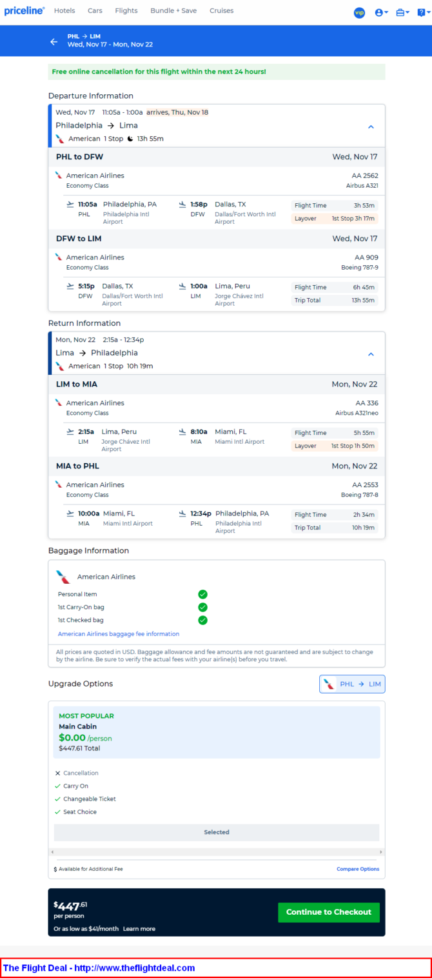
Task: Click the free online cancellation banner
Action: tap(217, 72)
